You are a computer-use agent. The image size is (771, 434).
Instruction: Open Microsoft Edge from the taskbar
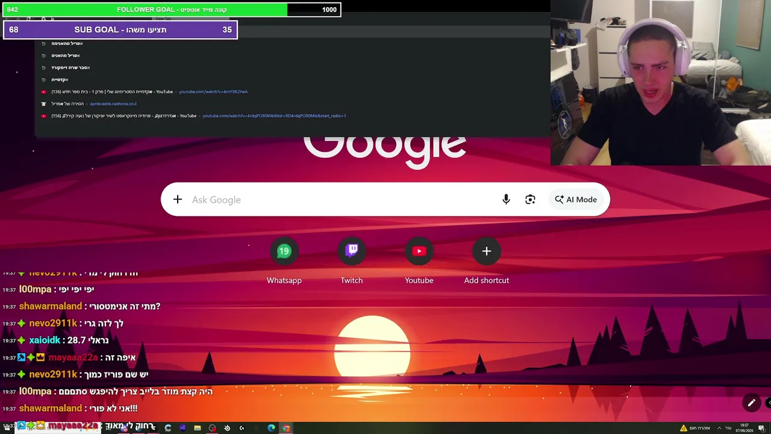point(271,428)
